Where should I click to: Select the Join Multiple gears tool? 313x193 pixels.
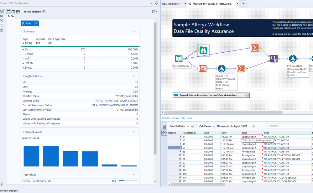pyautogui.click(x=274, y=58)
